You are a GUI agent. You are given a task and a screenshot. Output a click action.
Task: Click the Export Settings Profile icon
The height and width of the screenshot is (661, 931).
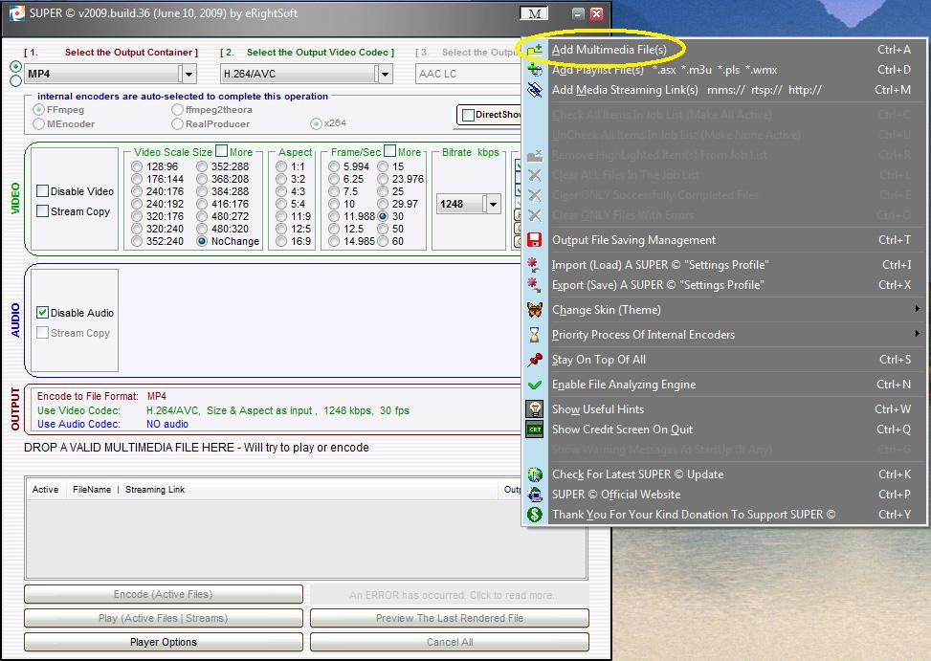[x=535, y=285]
